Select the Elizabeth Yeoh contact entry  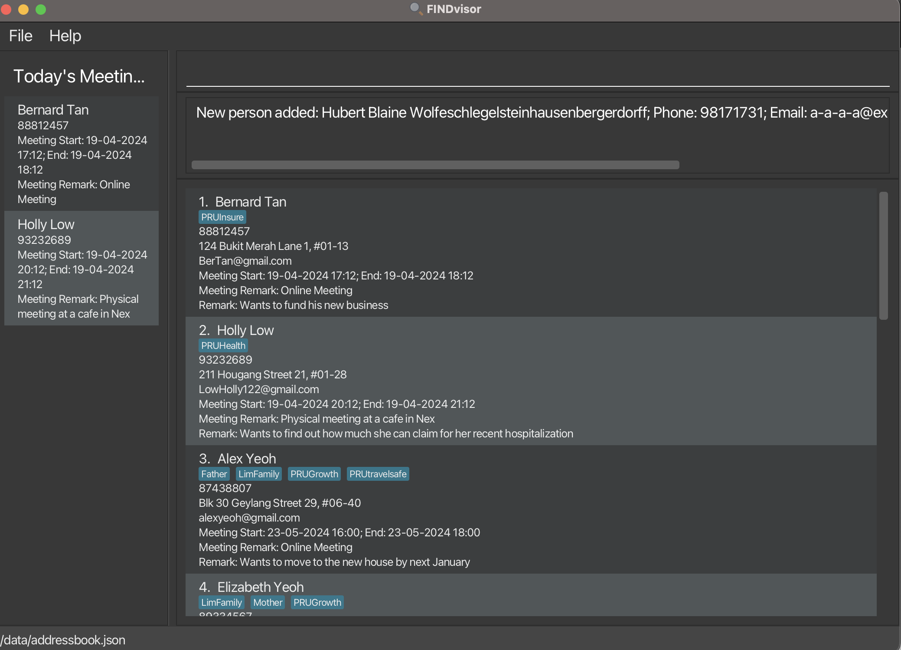pos(260,587)
